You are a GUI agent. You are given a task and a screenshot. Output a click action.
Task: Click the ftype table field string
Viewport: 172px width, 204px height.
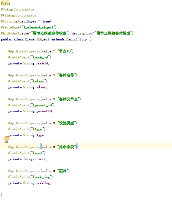pyautogui.click(x=37, y=129)
